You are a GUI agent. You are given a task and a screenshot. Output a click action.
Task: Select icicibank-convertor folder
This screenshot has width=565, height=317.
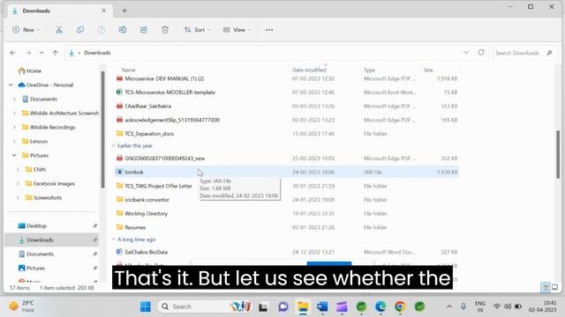(x=147, y=200)
